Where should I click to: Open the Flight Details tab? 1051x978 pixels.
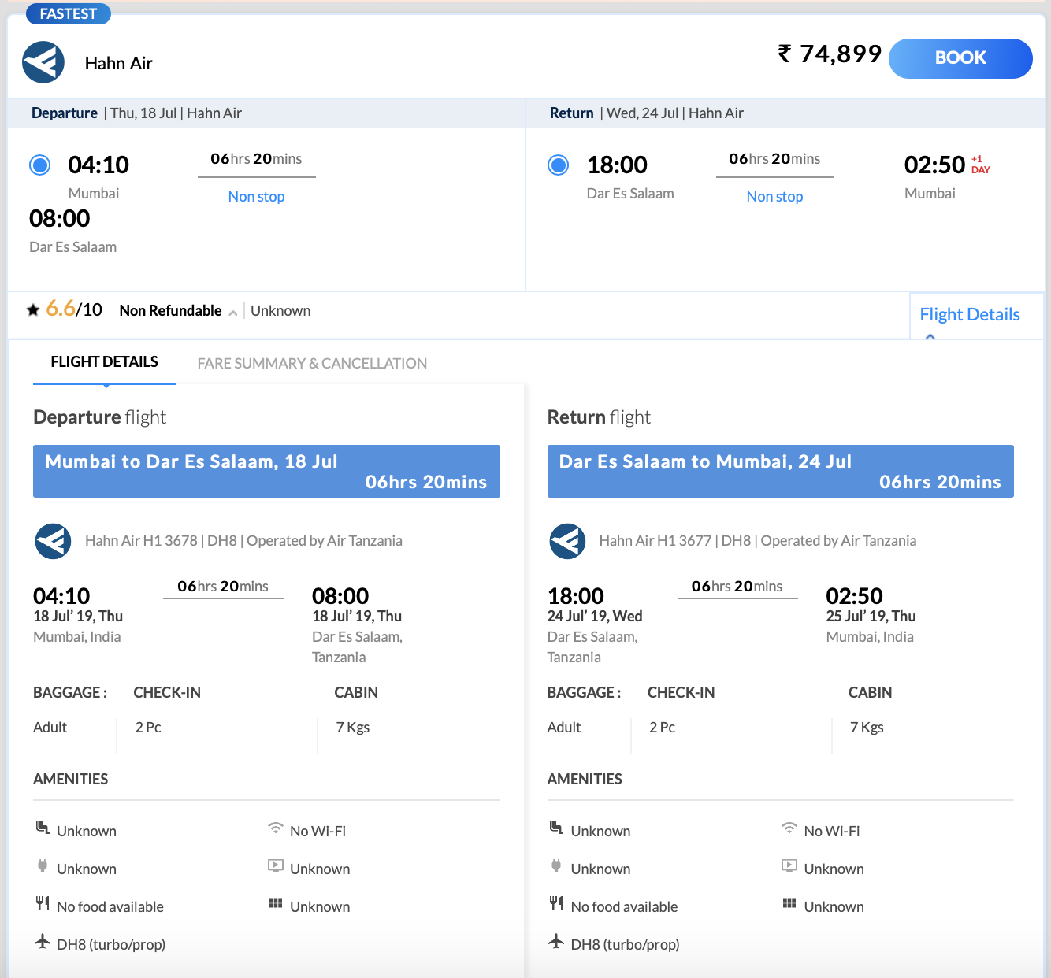pyautogui.click(x=104, y=362)
